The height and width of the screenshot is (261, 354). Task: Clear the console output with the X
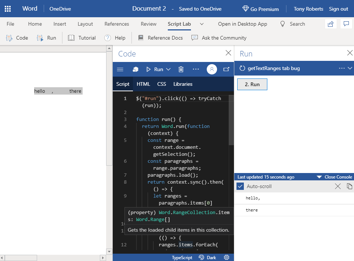click(x=337, y=186)
